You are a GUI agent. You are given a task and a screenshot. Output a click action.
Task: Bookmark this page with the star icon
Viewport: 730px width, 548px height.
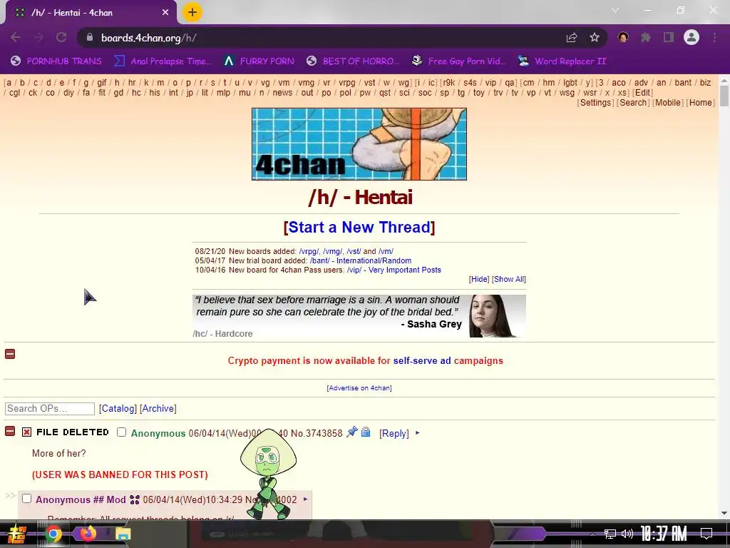[x=595, y=37]
